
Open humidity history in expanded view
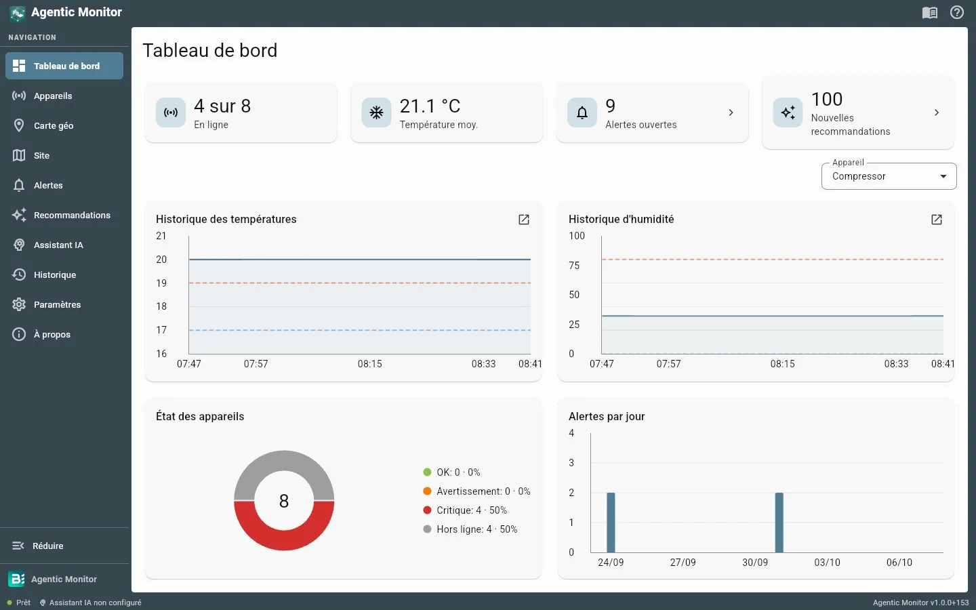(x=937, y=220)
